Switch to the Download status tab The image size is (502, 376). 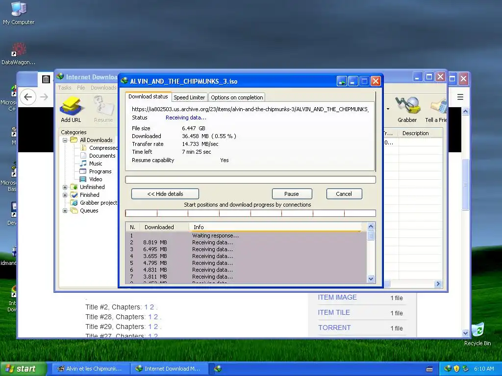[x=148, y=96]
